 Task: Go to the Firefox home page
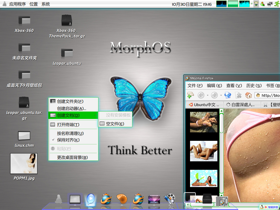[248, 95]
